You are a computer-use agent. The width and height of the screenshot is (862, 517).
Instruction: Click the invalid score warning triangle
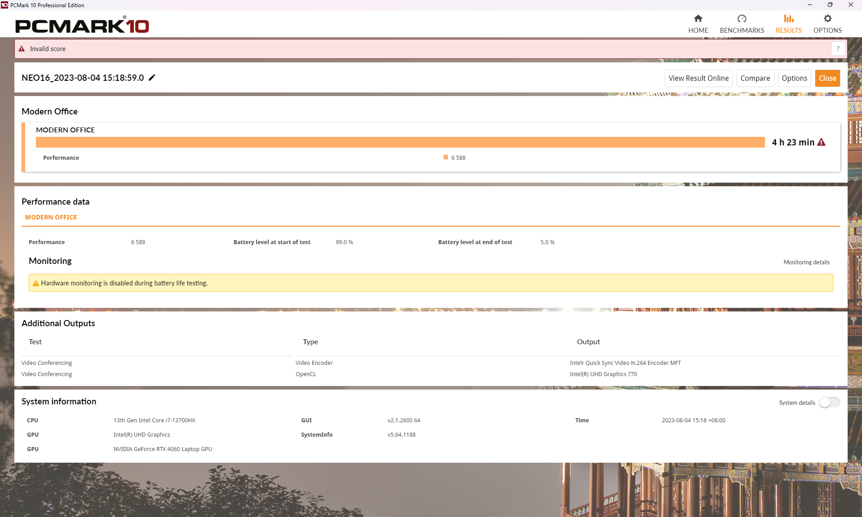(x=22, y=49)
